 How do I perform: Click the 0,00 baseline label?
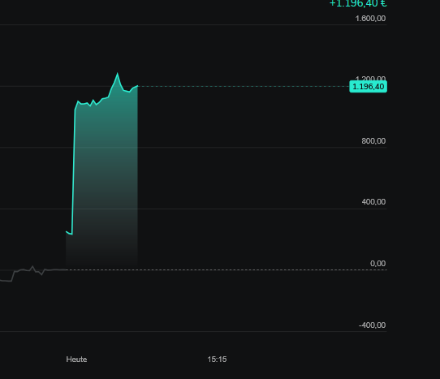pos(377,264)
